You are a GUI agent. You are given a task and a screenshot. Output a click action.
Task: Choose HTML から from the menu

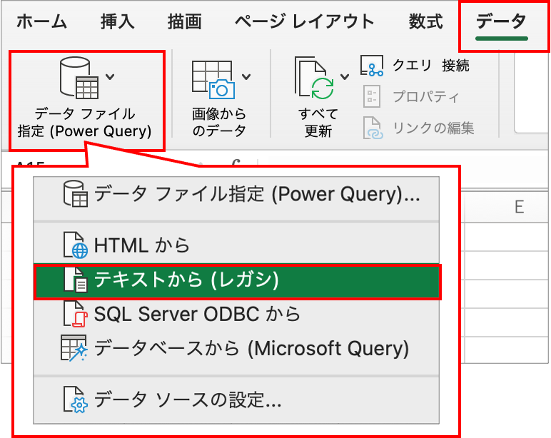[236, 245]
